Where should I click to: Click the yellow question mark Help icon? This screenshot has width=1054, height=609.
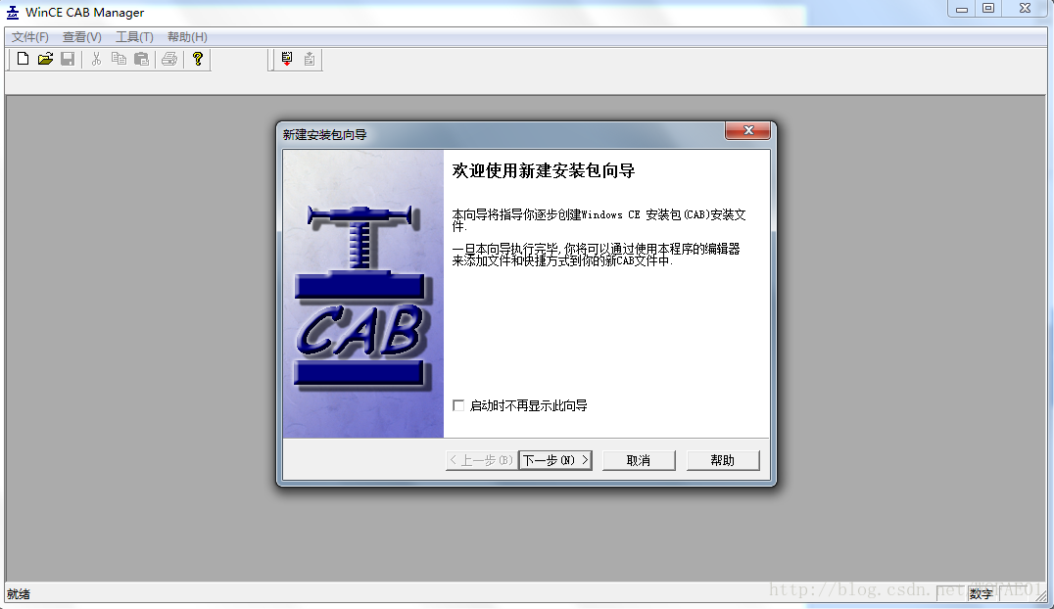(198, 59)
